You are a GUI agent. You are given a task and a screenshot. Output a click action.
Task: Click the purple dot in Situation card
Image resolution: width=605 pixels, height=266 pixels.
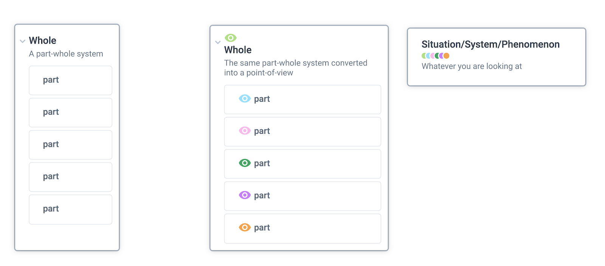tap(441, 56)
